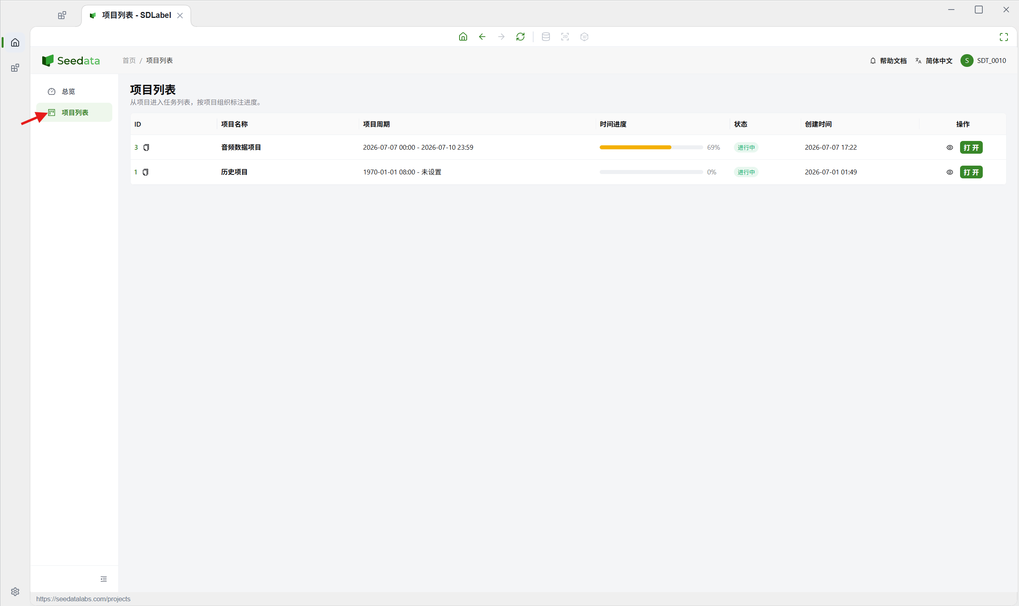Open 总览 in the sidebar
This screenshot has width=1019, height=606.
point(74,92)
